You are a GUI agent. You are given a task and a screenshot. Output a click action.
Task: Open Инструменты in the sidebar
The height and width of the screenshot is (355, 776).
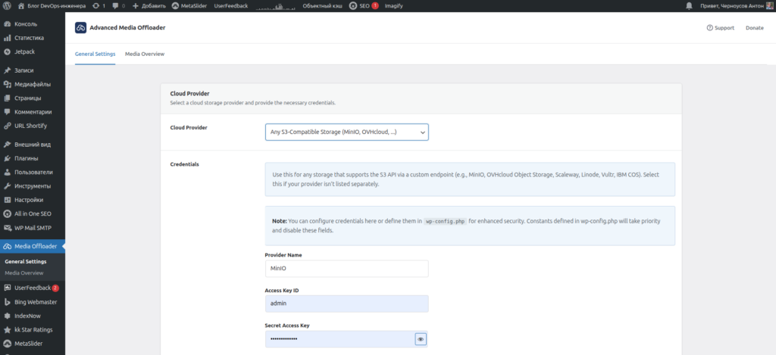tap(32, 186)
